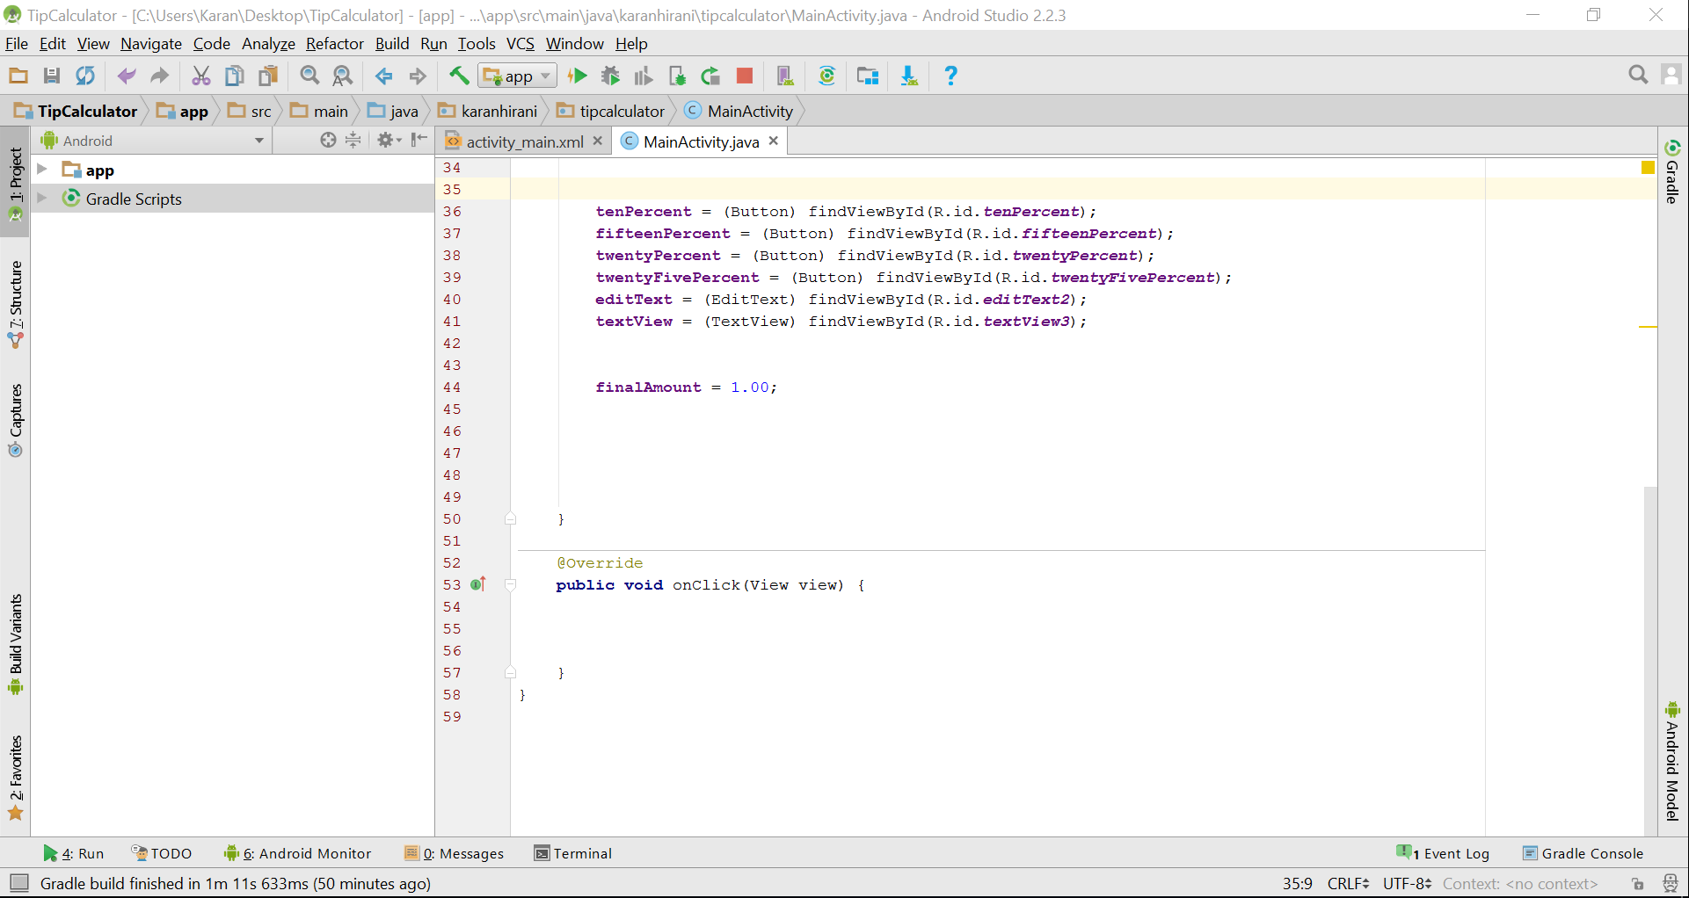Image resolution: width=1689 pixels, height=898 pixels.
Task: Open the Analyze menu
Action: click(x=268, y=44)
